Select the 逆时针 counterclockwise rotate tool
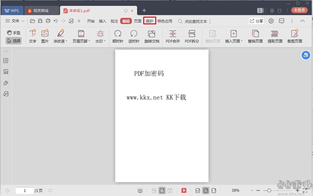The width and height of the screenshot is (313, 196). pos(134,36)
